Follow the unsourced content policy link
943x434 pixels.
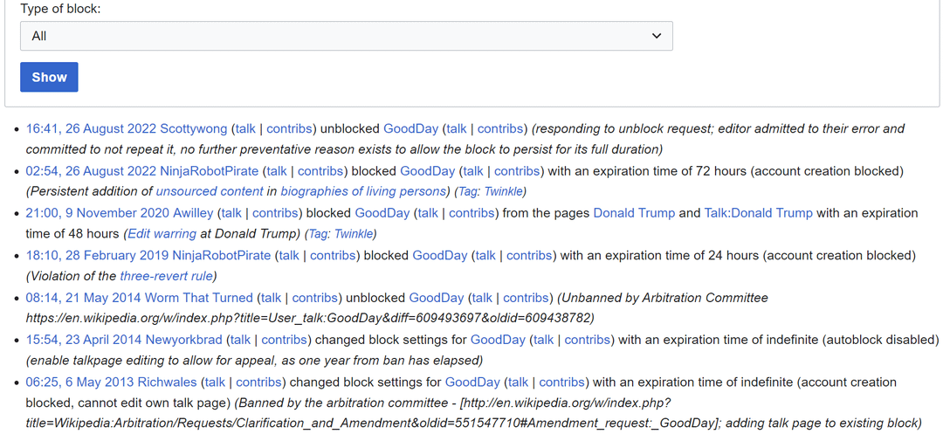tap(210, 191)
